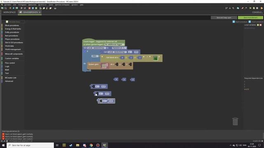Click Import procedure link

pyautogui.click(x=256, y=22)
